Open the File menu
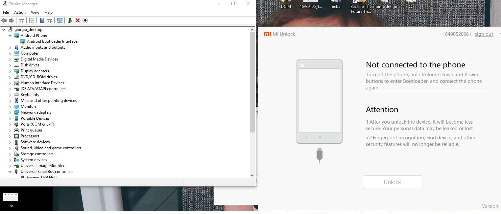This screenshot has height=214, width=501. click(x=6, y=12)
